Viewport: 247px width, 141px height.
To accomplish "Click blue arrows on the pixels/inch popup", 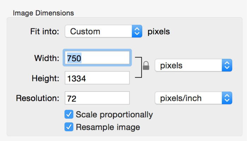I will [227, 98].
